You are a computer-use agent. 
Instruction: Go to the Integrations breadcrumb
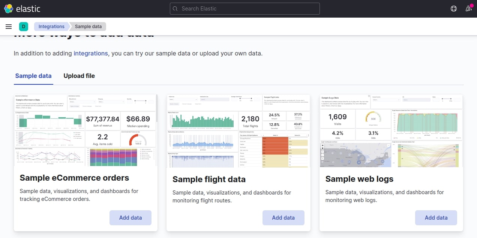coord(51,27)
